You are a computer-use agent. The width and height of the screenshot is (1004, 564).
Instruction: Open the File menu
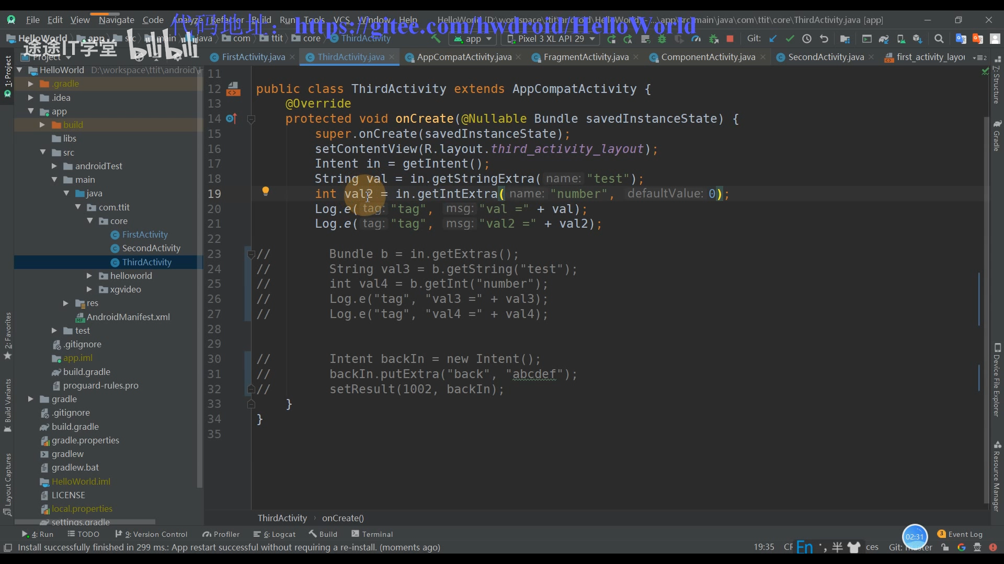coord(33,20)
